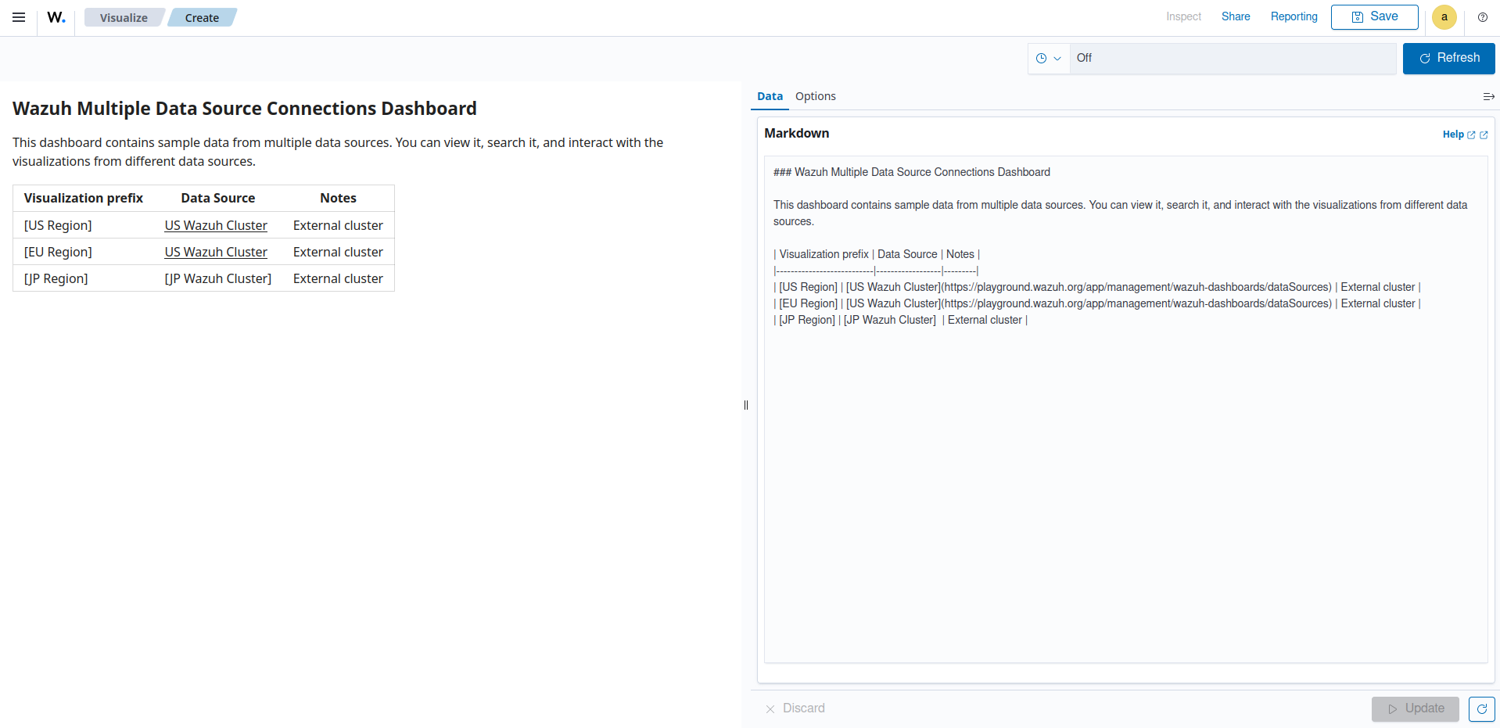Click the 'Markdown' panel title
The image size is (1500, 728).
pos(796,134)
